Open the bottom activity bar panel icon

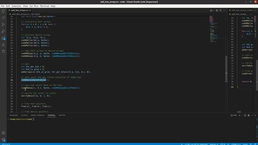(3, 52)
